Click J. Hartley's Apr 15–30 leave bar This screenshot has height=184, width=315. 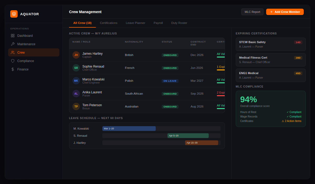[x=202, y=143]
